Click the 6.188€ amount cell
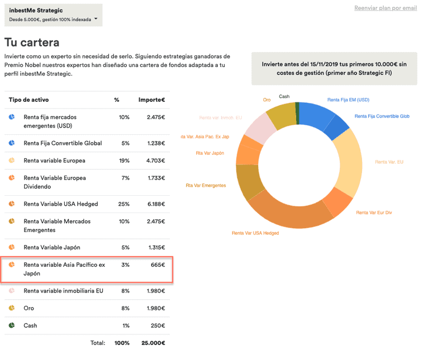 (x=156, y=204)
